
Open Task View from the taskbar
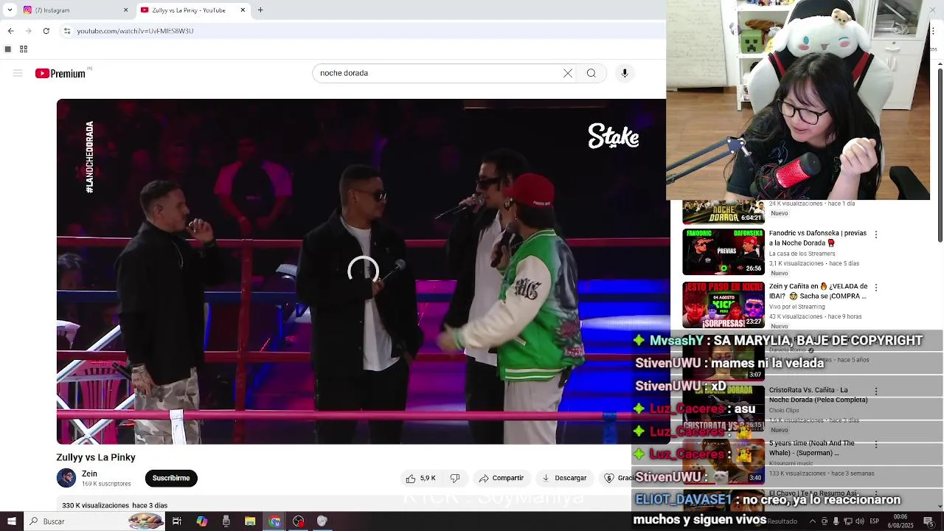pos(177,521)
